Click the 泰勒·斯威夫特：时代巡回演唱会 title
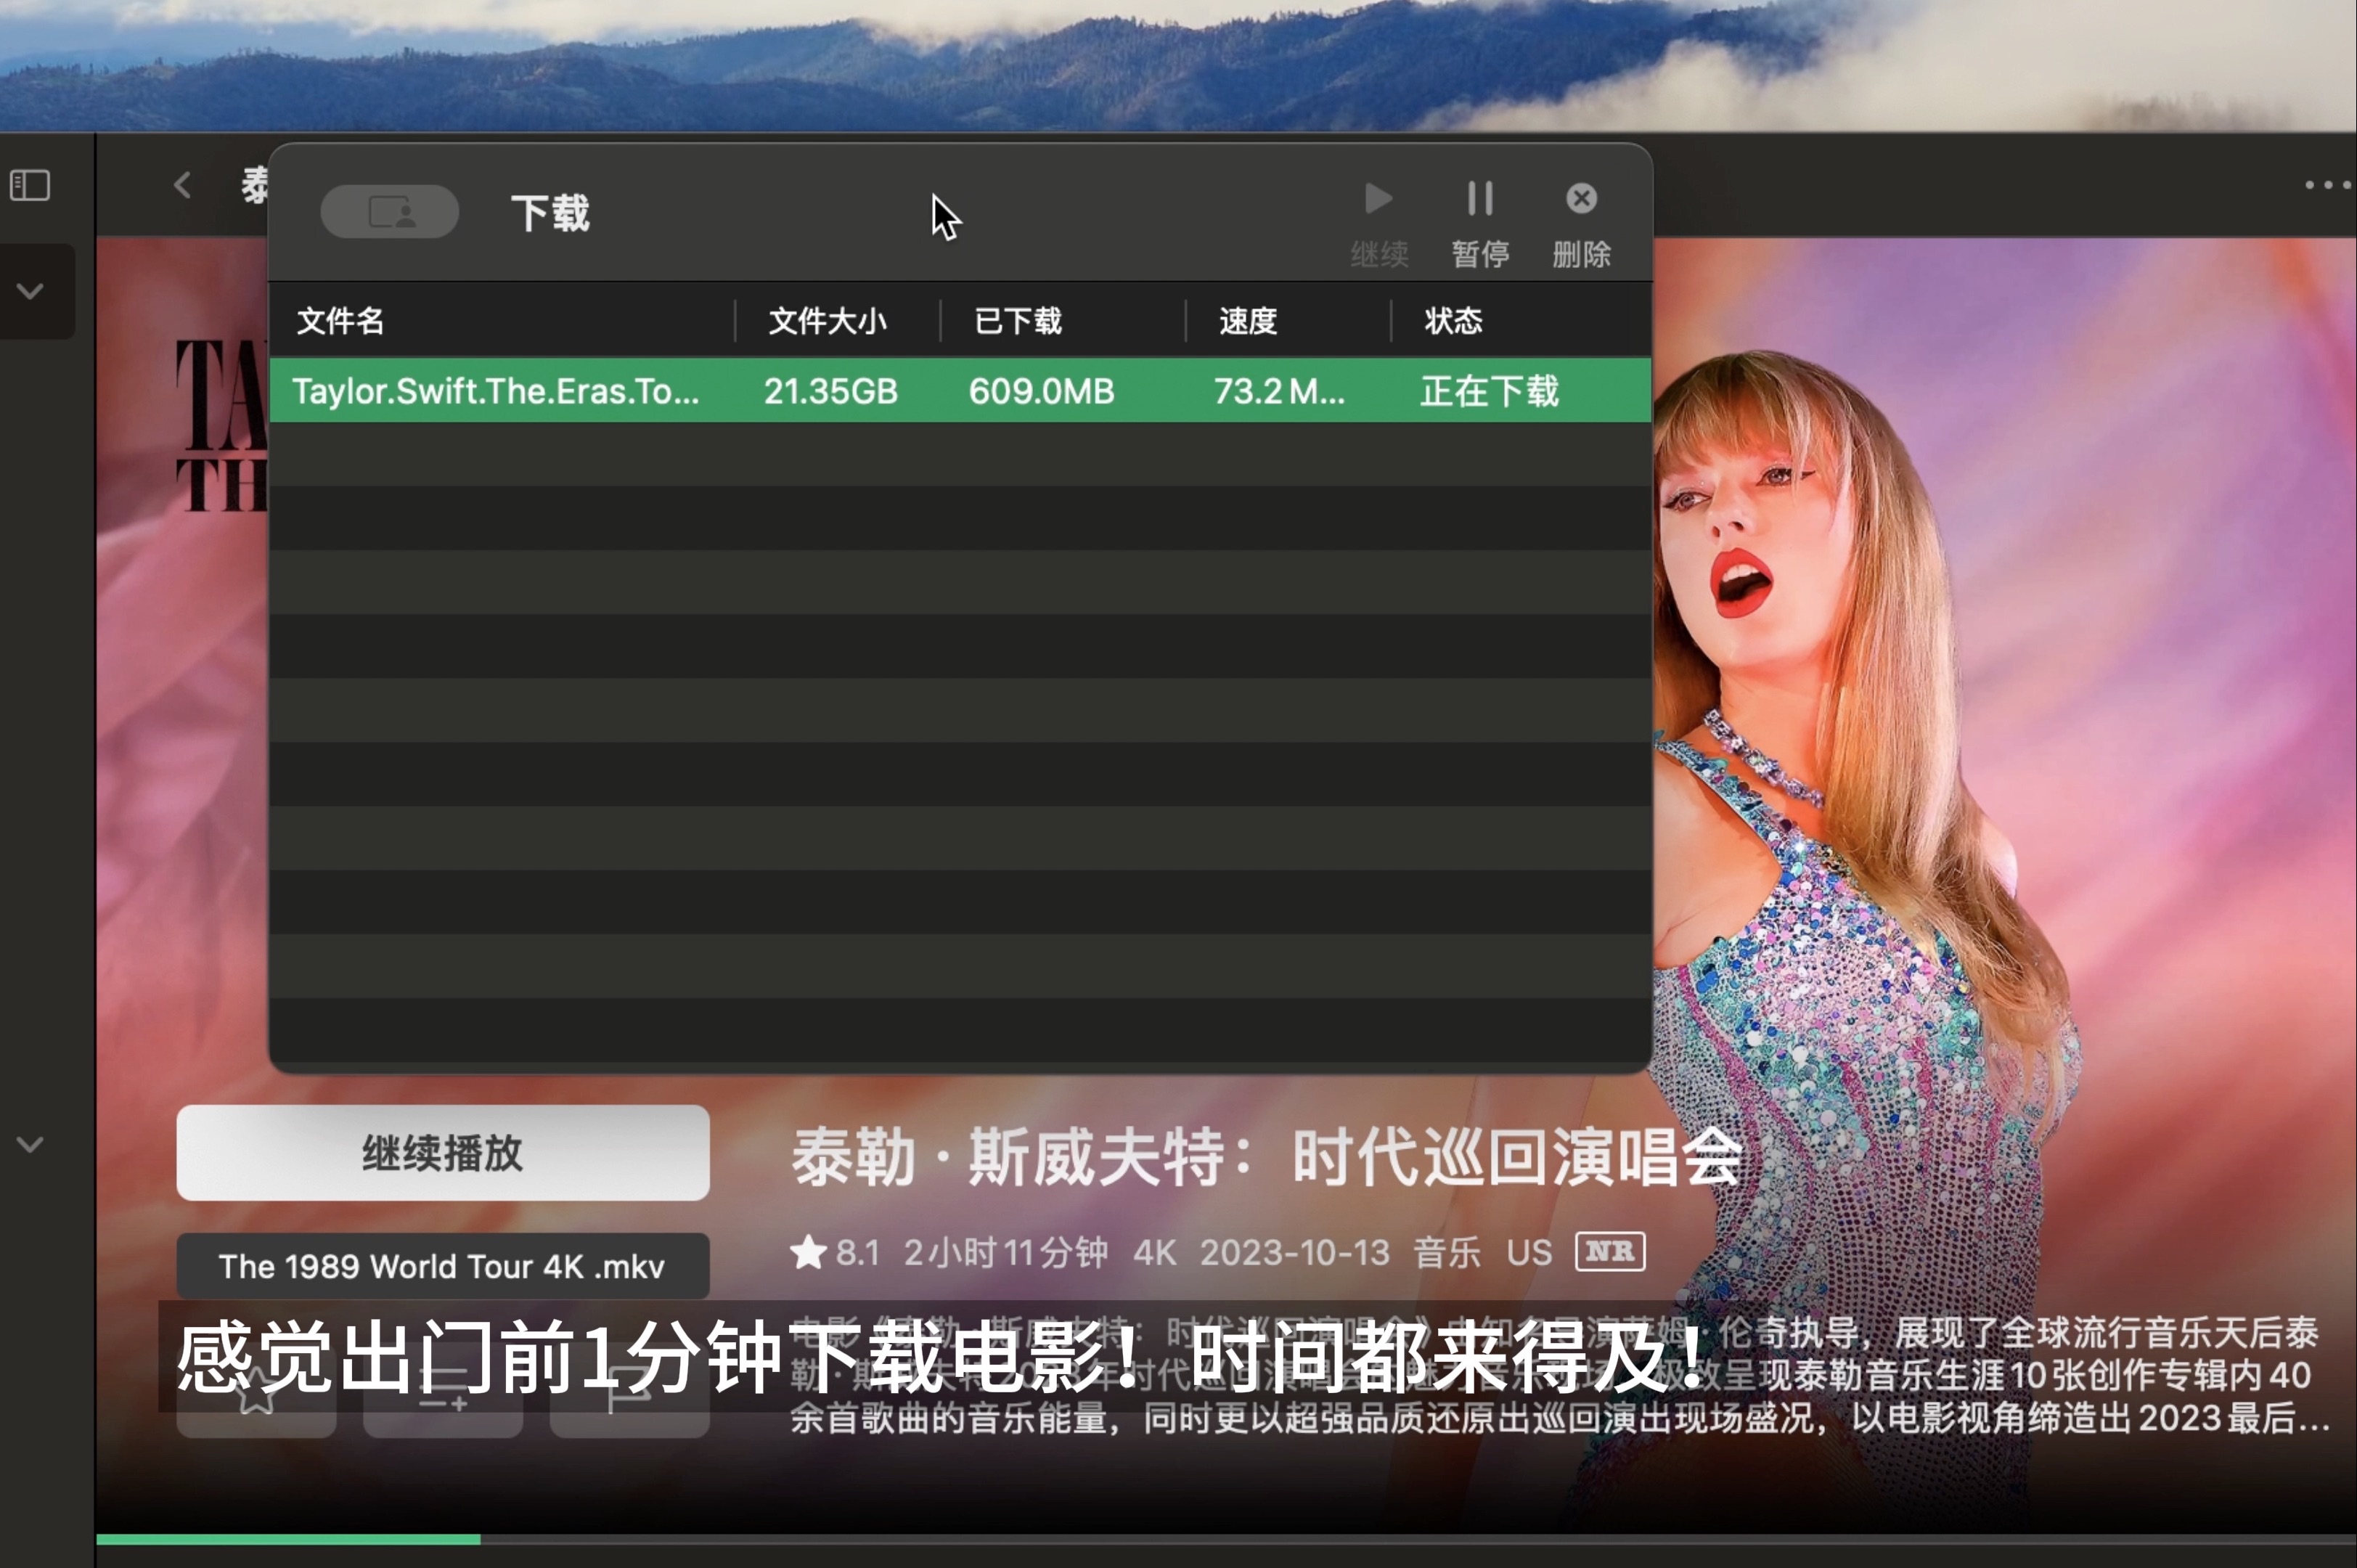This screenshot has height=1568, width=2357. (1268, 1157)
